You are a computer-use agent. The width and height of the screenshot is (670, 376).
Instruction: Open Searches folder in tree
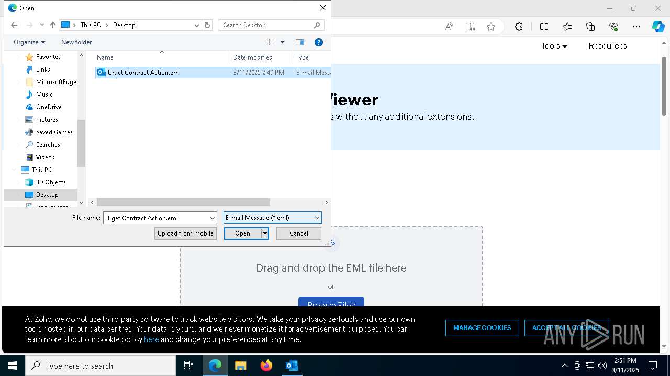pos(48,145)
